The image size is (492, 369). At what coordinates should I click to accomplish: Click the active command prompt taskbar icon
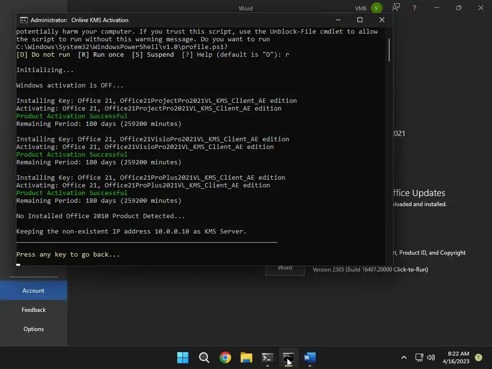(x=288, y=357)
